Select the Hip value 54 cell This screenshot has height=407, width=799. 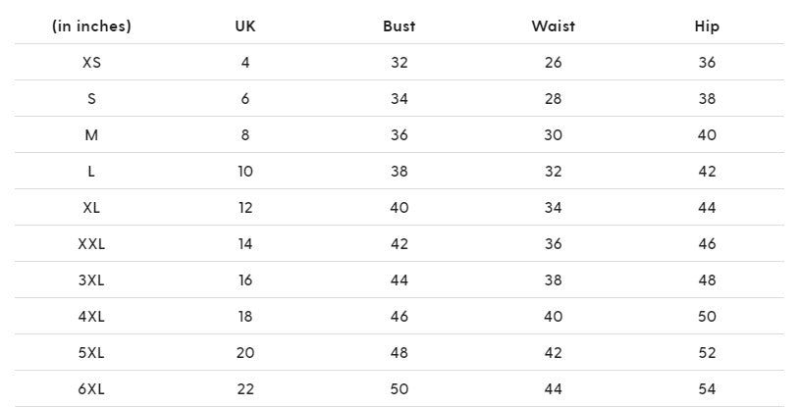[x=707, y=389]
